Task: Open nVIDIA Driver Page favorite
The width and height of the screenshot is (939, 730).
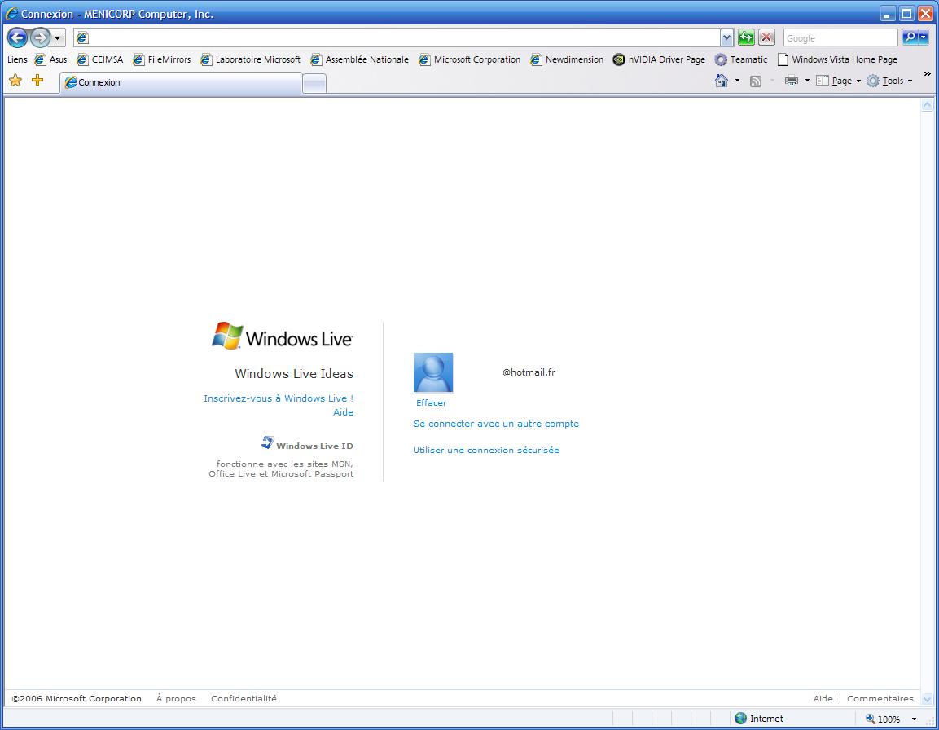Action: (x=659, y=59)
